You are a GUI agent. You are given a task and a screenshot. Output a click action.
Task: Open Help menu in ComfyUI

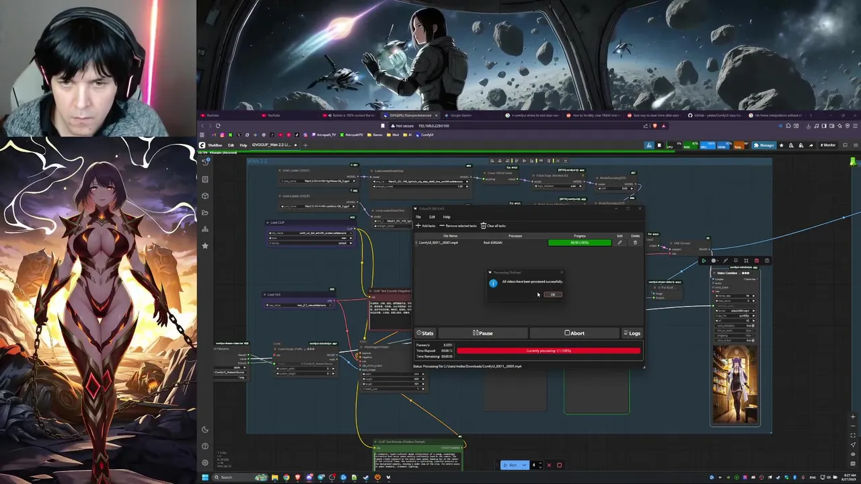(x=244, y=145)
